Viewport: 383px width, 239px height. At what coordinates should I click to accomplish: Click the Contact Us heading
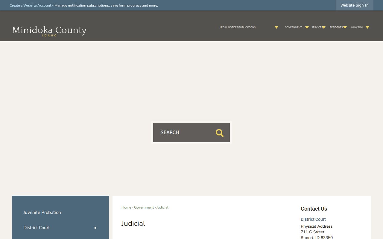tap(314, 209)
